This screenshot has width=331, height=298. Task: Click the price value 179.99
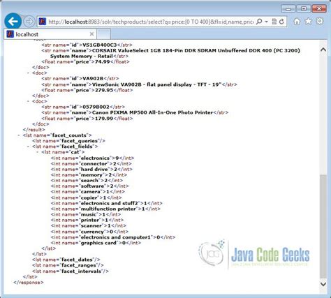click(104, 119)
